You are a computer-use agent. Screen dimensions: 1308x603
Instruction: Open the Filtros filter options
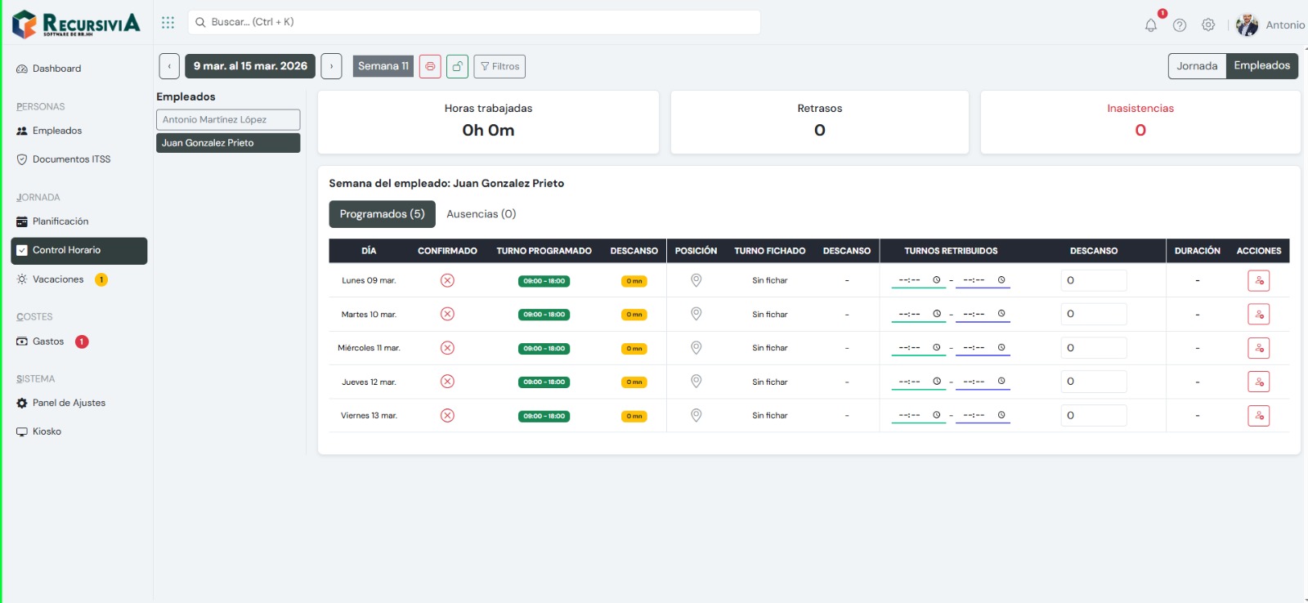[x=499, y=66]
